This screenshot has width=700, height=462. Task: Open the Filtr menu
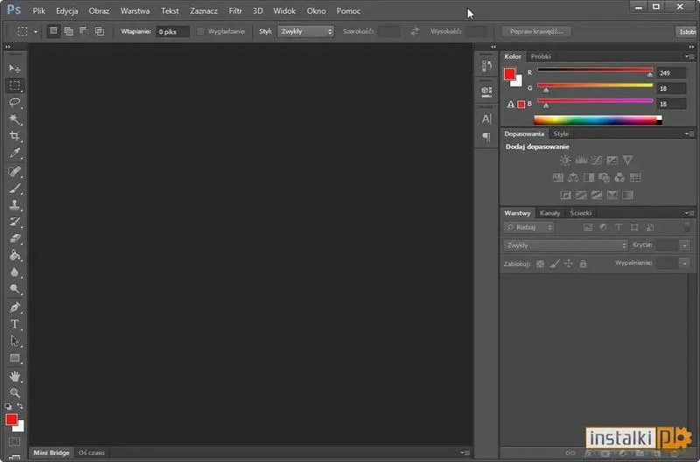click(235, 11)
